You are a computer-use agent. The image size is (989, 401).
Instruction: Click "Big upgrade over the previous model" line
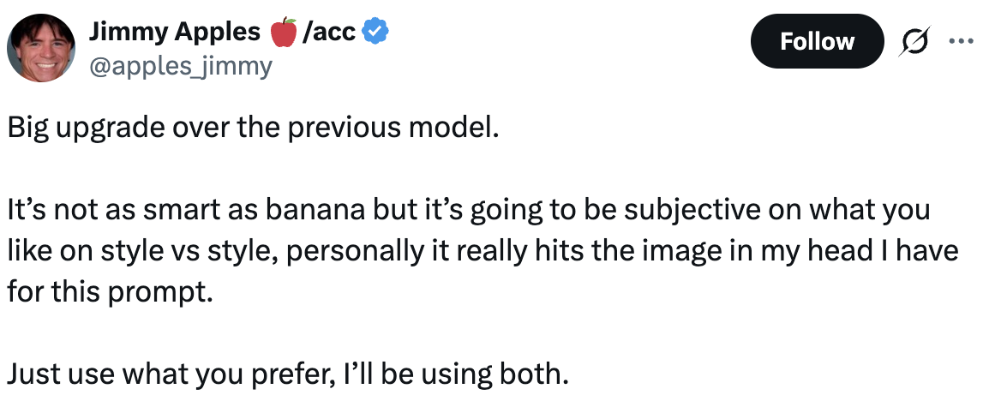tap(253, 129)
